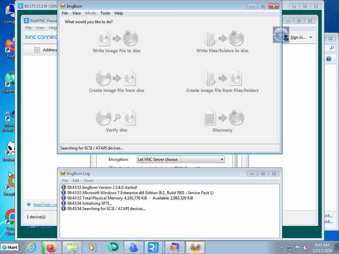Screen dimensions: 339x254
Task: Open blue fin app taskbar icon
Action: 134,247
